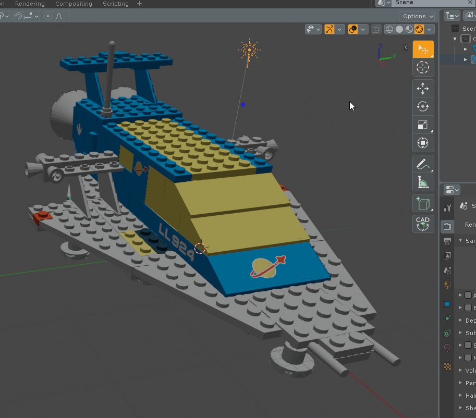
Task: Select the Measure tool
Action: coord(423,182)
